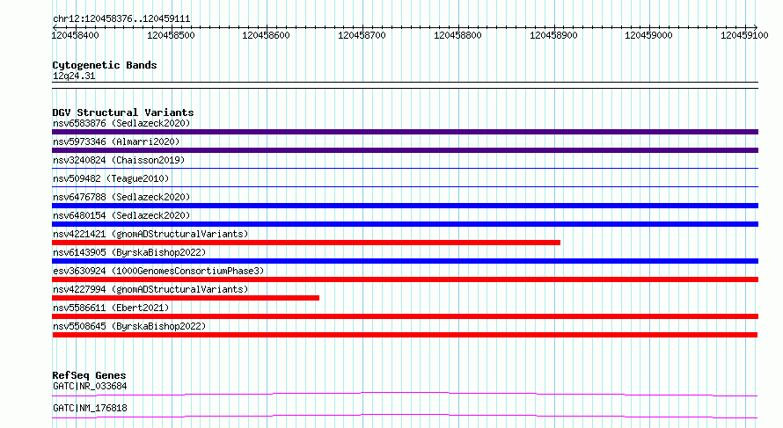Viewport: 783px width, 428px height.
Task: Open variant nsv5508645 (ByrskaBishop2022) label
Action: (129, 326)
